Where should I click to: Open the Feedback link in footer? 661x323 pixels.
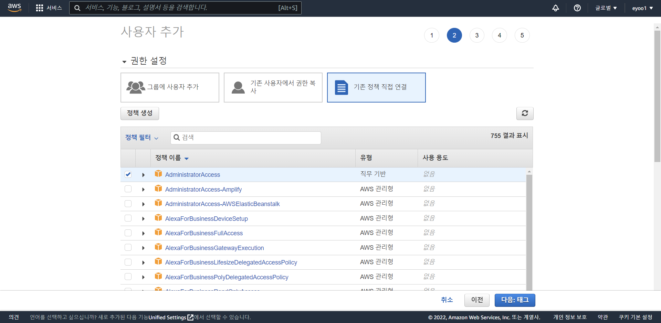[x=14, y=317]
